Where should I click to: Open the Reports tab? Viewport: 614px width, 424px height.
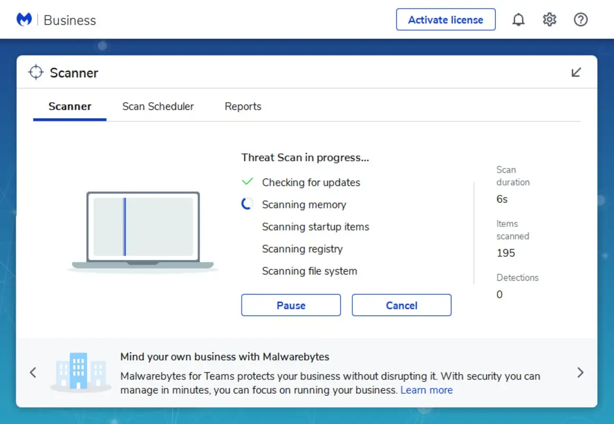click(243, 106)
